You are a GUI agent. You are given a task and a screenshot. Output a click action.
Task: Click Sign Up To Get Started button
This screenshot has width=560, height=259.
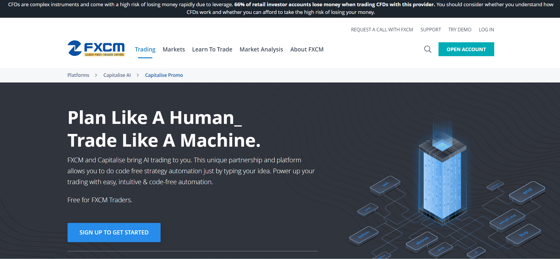tap(114, 232)
